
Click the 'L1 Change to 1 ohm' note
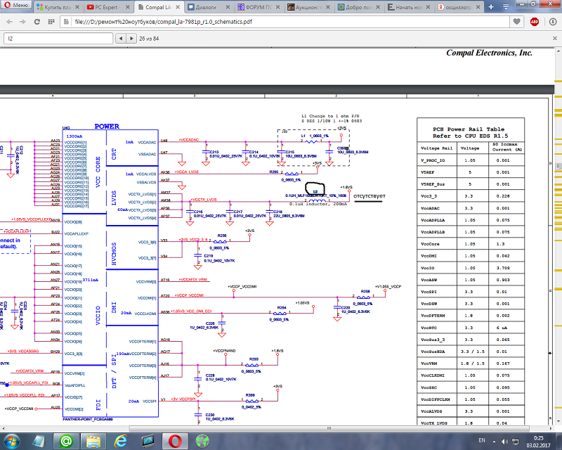[330, 116]
